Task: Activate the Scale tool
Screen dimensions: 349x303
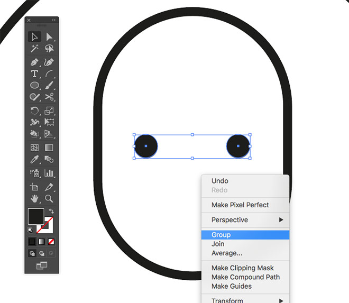Action: pyautogui.click(x=49, y=111)
